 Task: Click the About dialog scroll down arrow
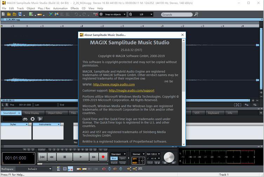click(184, 144)
